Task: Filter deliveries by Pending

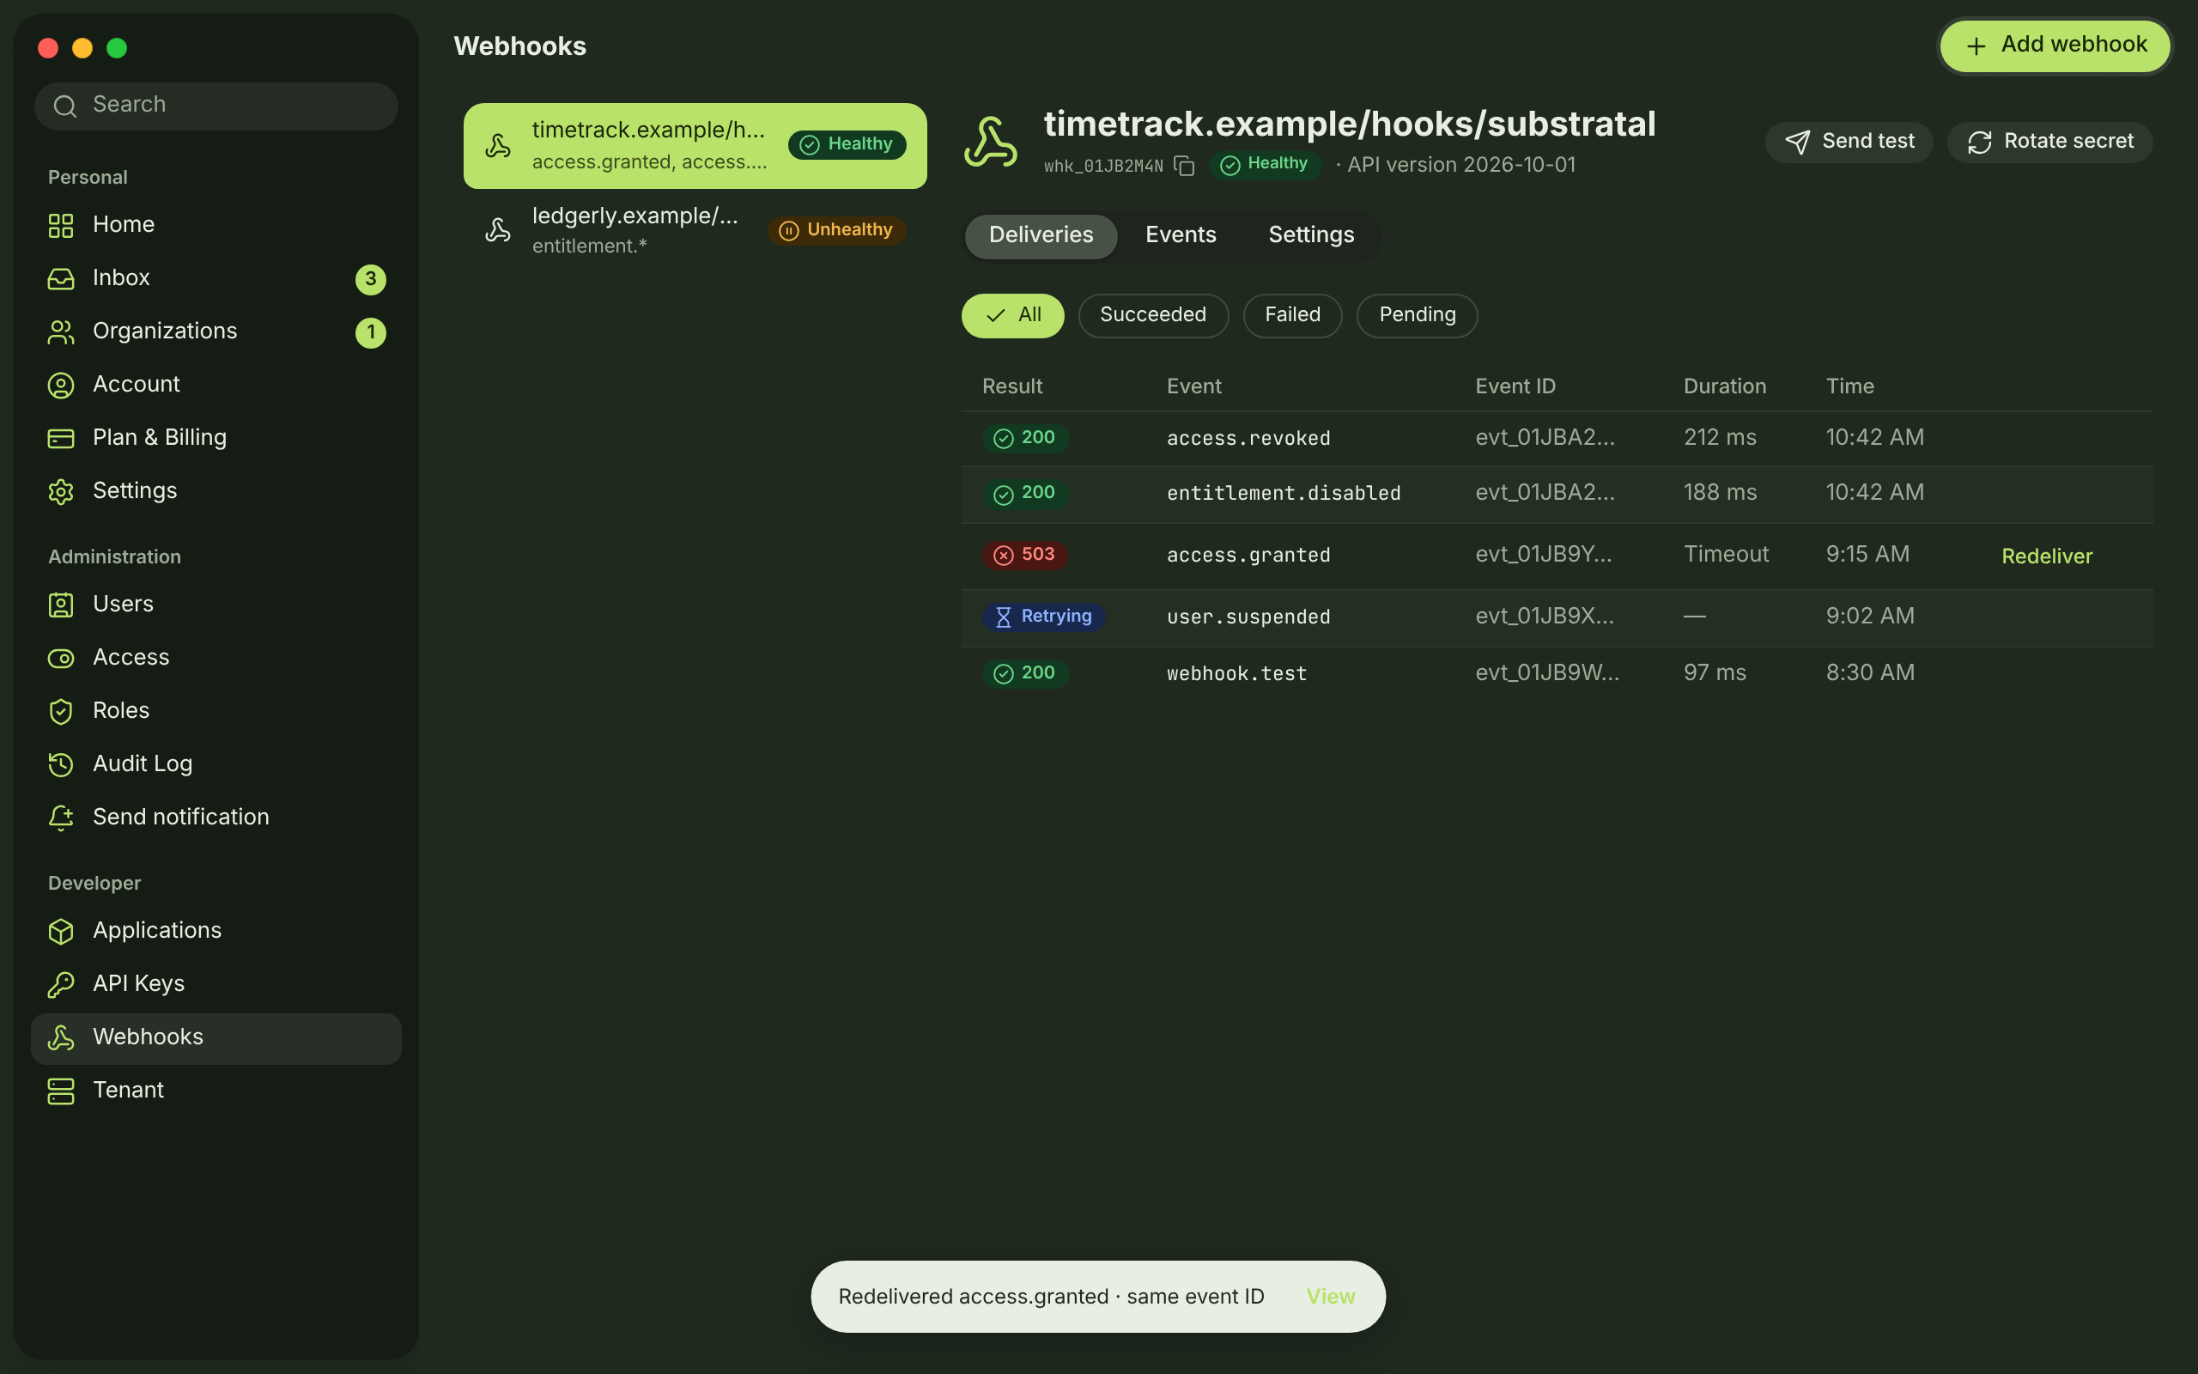Action: click(1417, 315)
